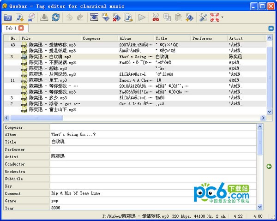Edit the Artist field '陈奕迅'
The width and height of the screenshot is (277, 221).
pyautogui.click(x=153, y=156)
